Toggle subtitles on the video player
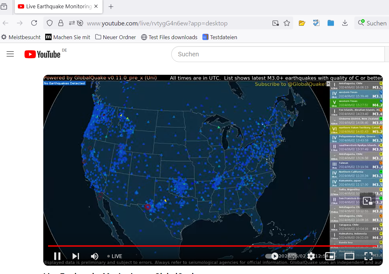The width and height of the screenshot is (389, 274). point(292,256)
